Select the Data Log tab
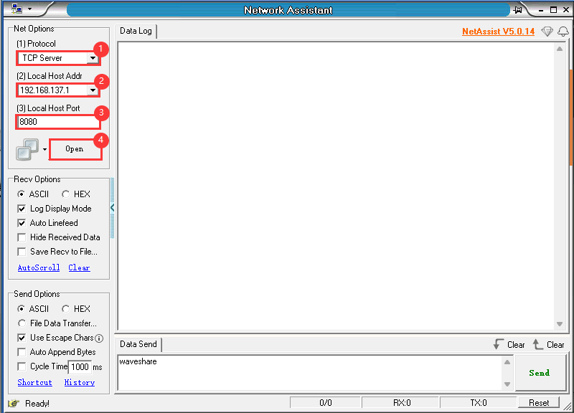This screenshot has height=413, width=574. tap(136, 32)
